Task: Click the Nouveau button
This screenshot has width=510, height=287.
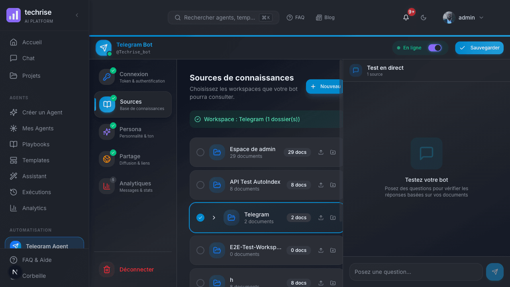Action: [324, 86]
